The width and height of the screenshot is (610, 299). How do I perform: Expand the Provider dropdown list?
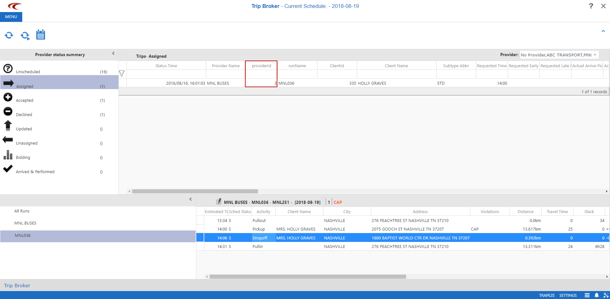click(595, 55)
